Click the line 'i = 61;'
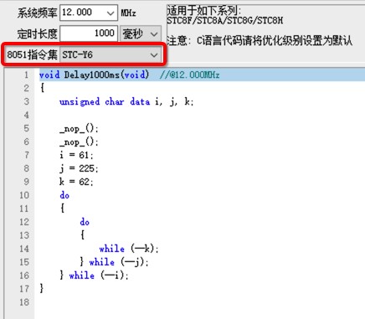Viewport: 365px width, 319px height. coord(76,155)
